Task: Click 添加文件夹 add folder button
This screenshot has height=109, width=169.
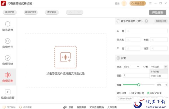Action: tap(31, 12)
